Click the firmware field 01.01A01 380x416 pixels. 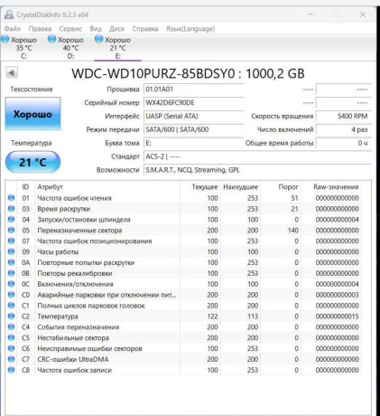coord(193,90)
